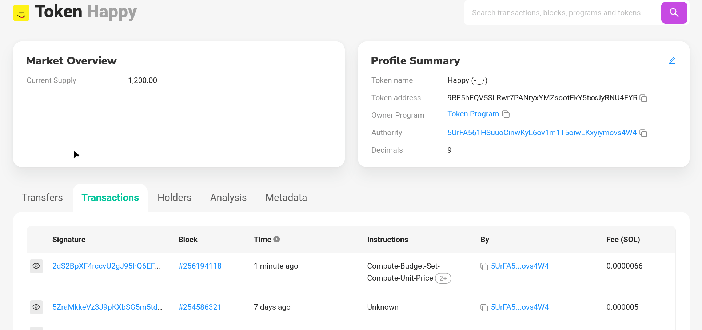The image size is (702, 330).
Task: Select the Analysis tab
Action: click(228, 198)
